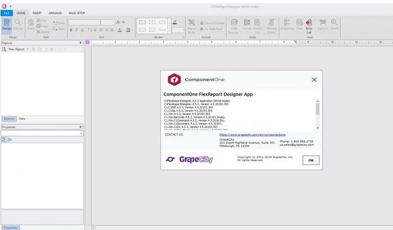Select the Reports tab in left panel
The height and width of the screenshot is (230, 393).
point(9,118)
